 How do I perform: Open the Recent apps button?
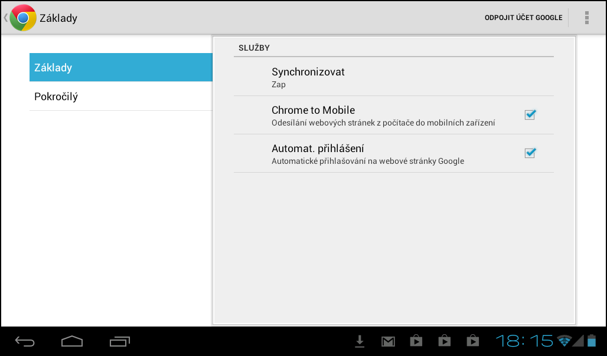119,341
